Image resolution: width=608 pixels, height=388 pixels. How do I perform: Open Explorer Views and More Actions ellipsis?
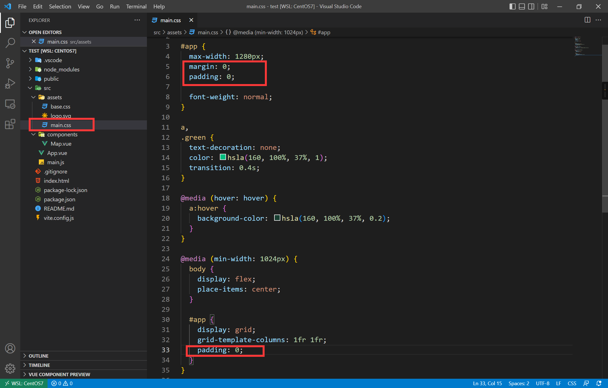point(137,20)
